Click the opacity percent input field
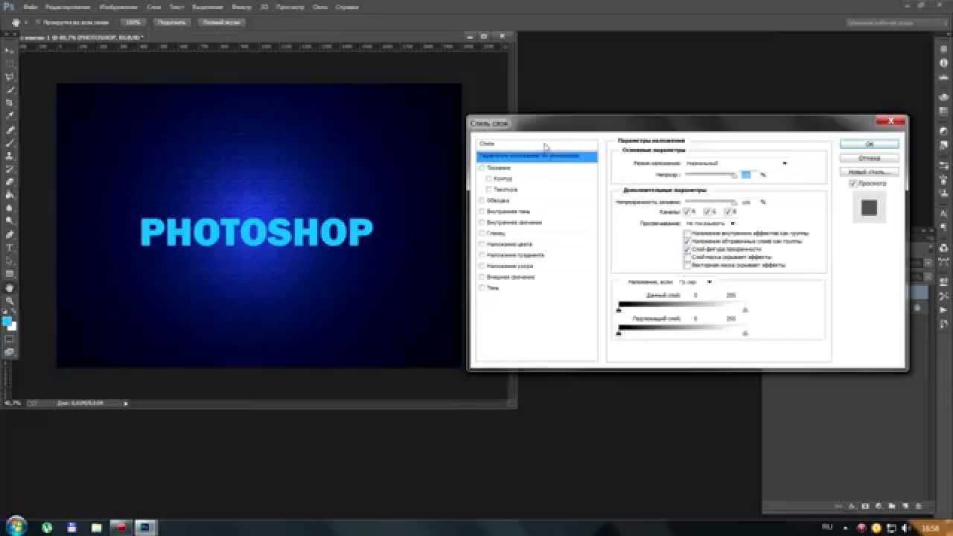953x536 pixels. [749, 175]
